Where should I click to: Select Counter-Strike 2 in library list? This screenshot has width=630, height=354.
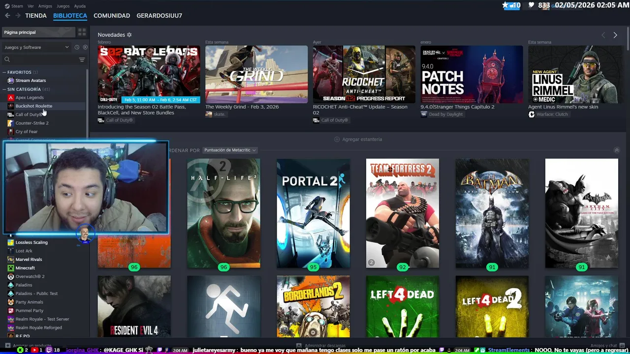tap(32, 123)
